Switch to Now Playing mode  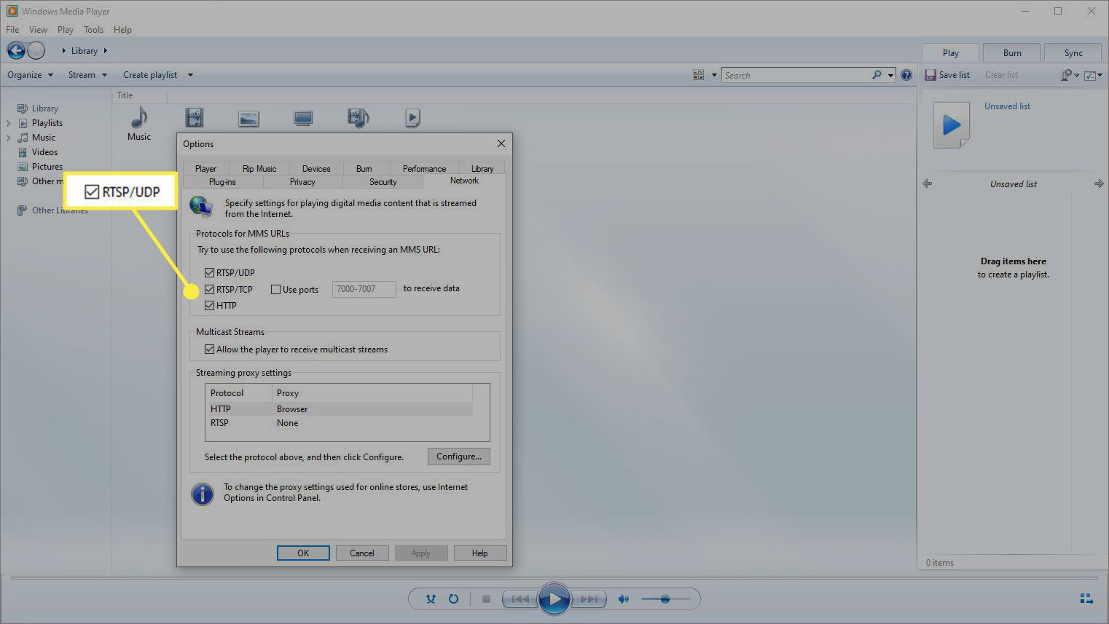[x=1086, y=599]
